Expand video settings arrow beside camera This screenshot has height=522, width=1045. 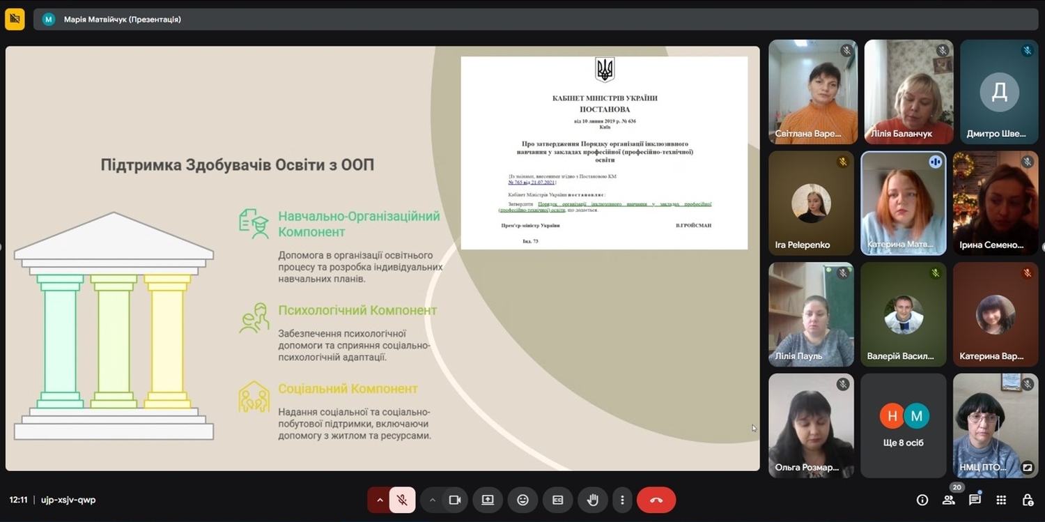(432, 500)
